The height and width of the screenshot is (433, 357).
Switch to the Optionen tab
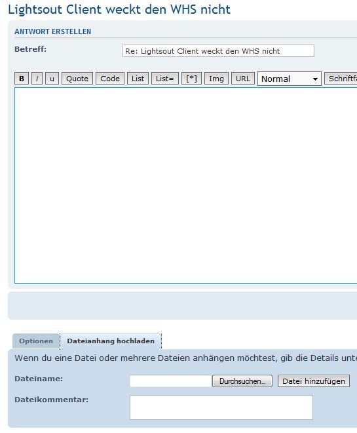click(x=36, y=341)
